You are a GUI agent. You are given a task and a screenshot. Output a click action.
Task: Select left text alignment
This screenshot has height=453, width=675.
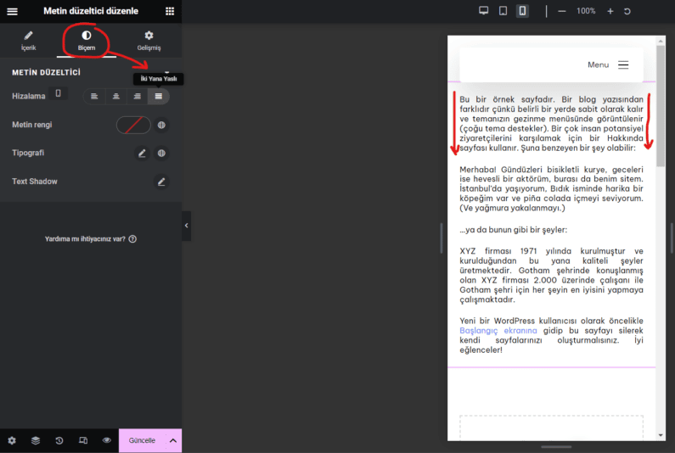(x=94, y=97)
